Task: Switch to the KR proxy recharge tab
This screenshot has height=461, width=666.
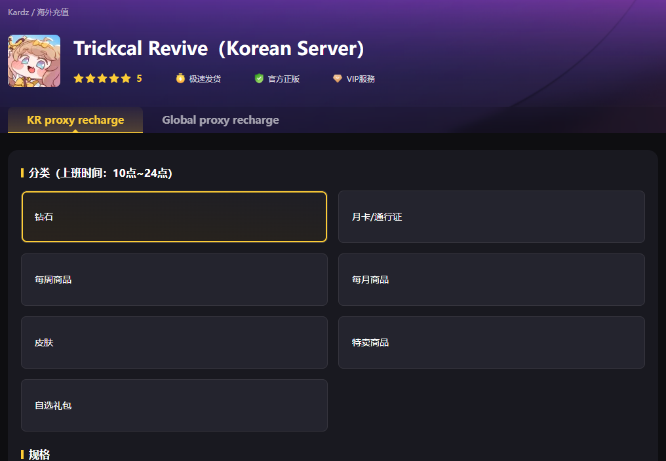Action: tap(75, 120)
